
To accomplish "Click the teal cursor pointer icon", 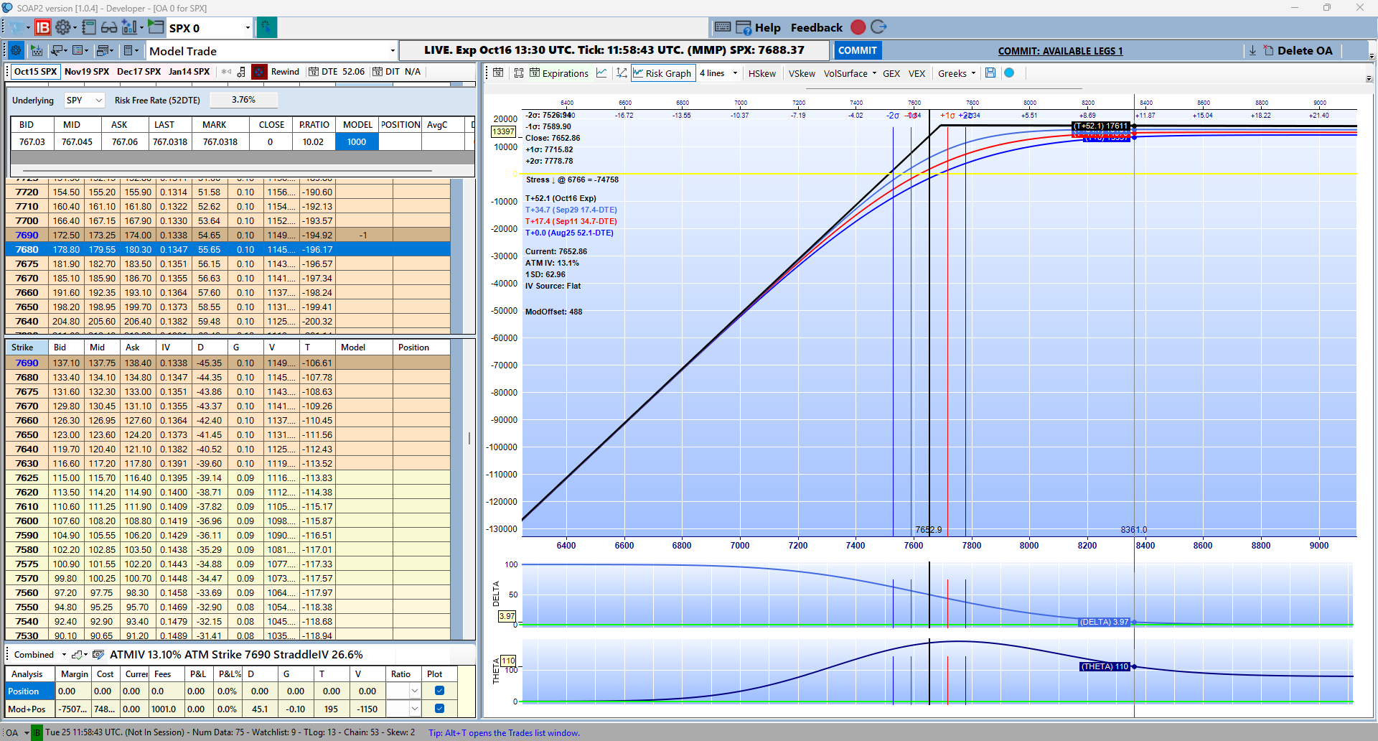I will [266, 27].
